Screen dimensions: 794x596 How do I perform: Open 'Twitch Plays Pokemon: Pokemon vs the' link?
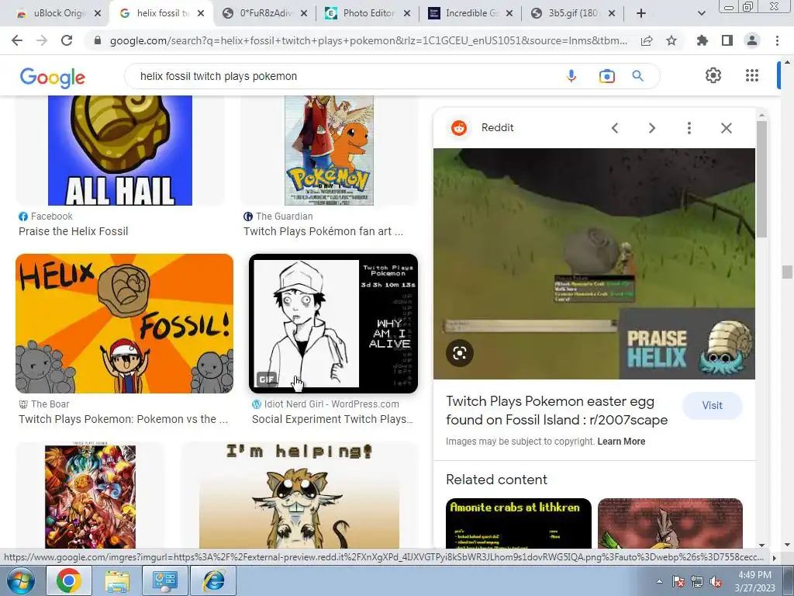coord(123,419)
